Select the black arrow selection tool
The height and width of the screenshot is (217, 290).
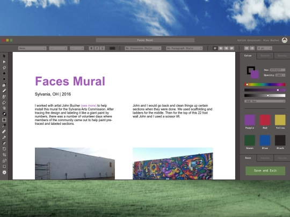(x=4, y=56)
